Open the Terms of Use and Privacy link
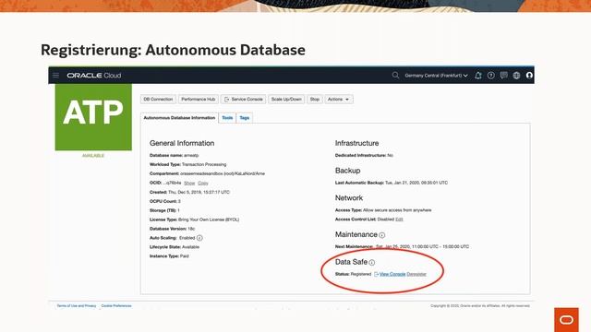Image resolution: width=591 pixels, height=332 pixels. click(x=77, y=306)
